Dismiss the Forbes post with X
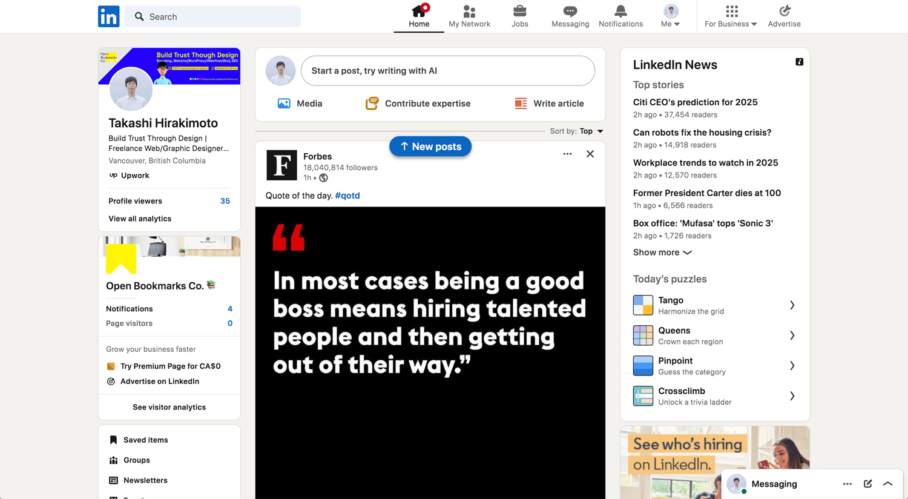Viewport: 908px width, 499px height. coord(590,154)
